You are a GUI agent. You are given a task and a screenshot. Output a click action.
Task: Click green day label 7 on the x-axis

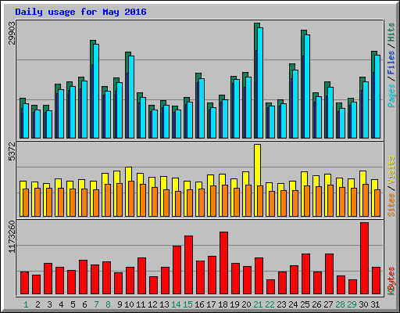(96, 304)
